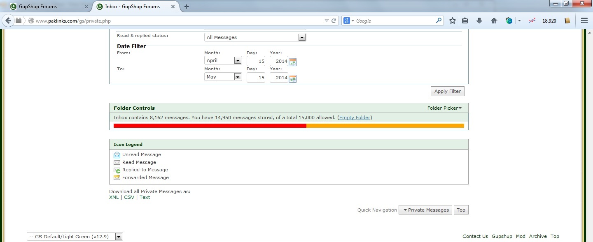Image resolution: width=593 pixels, height=242 pixels.
Task: Click the From date Day input field
Action: 256,61
